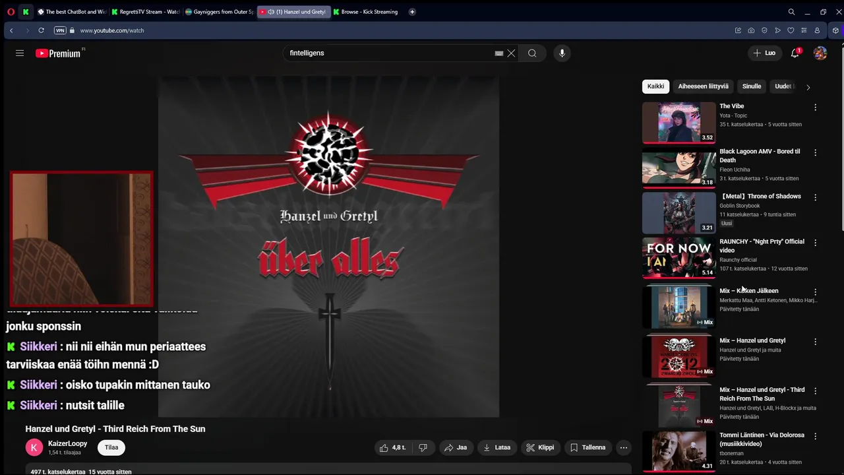844x475 pixels.
Task: Open Black Lagoon AMV video title
Action: [x=760, y=156]
